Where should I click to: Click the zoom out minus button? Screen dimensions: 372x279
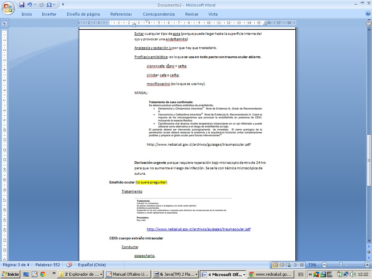[x=324, y=265]
